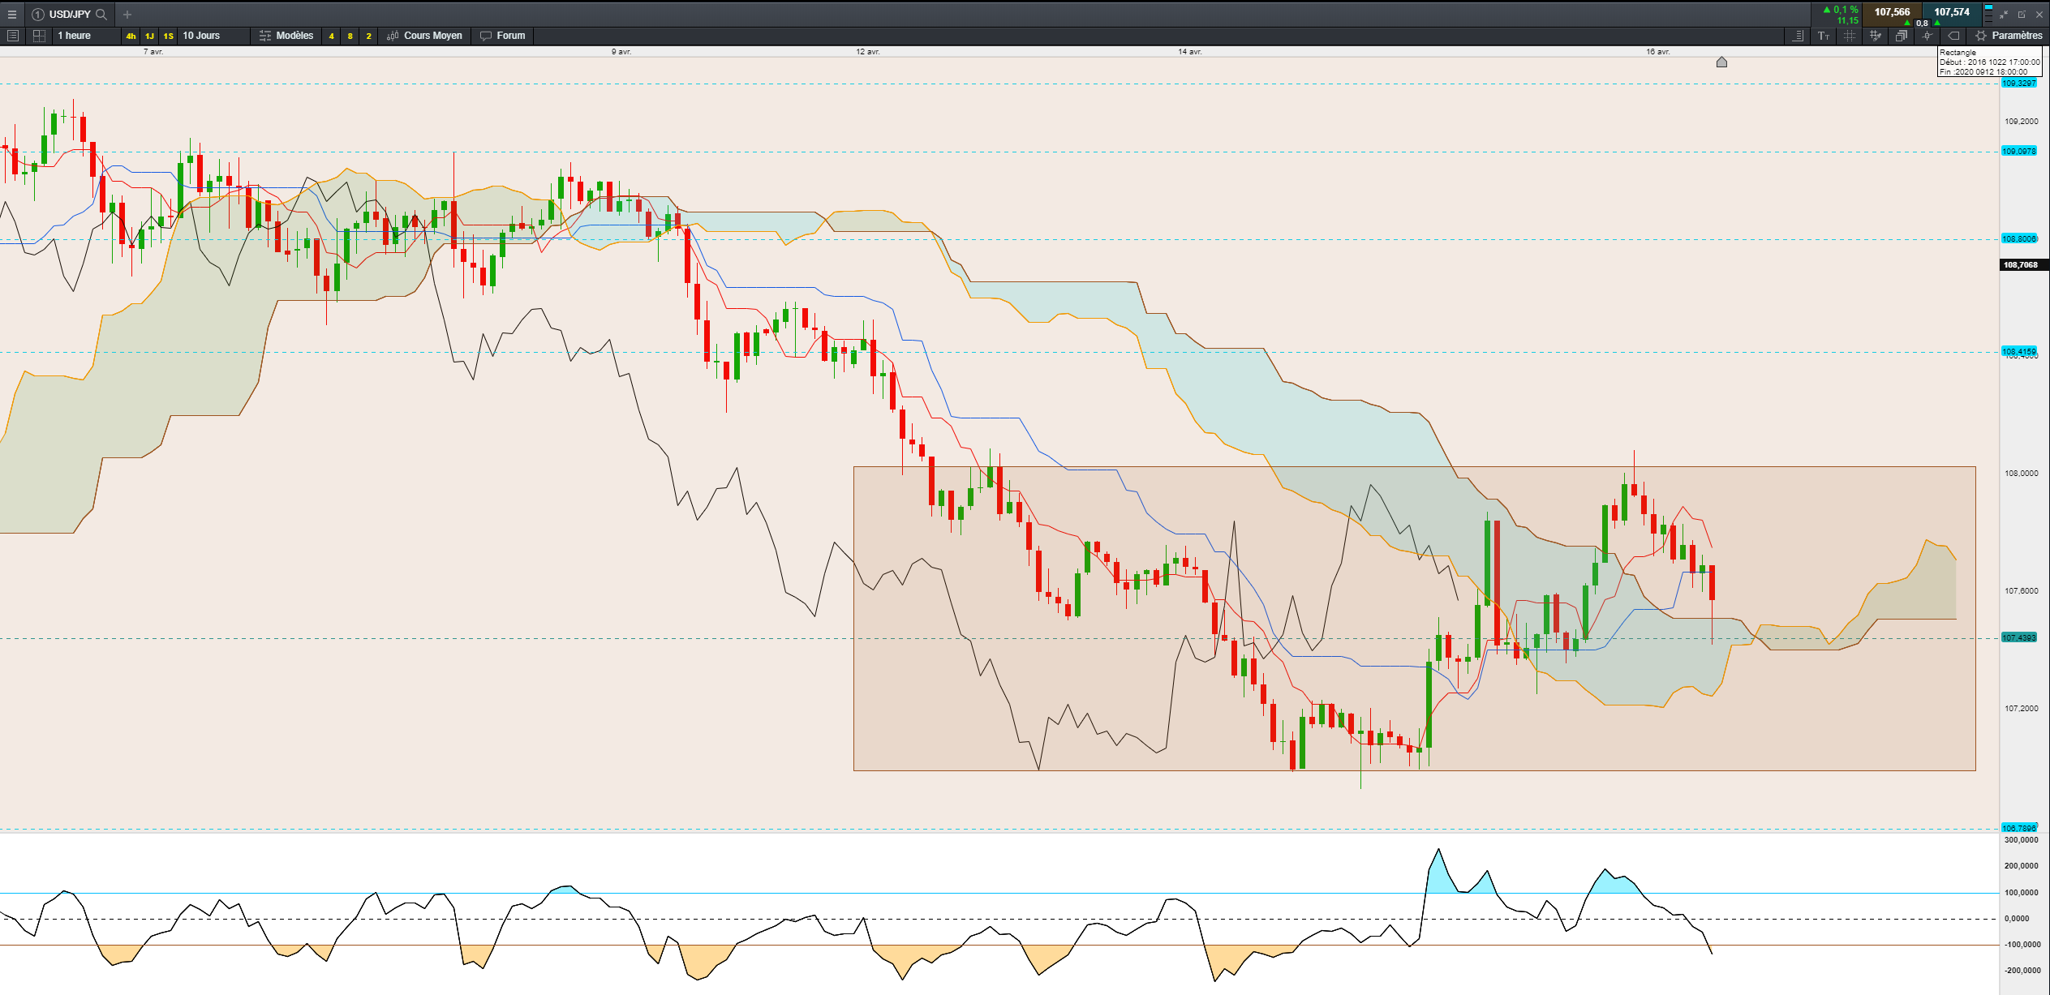Screen dimensions: 2050x995
Task: Switch to the 1J timeframe shortcut
Action: (x=149, y=36)
